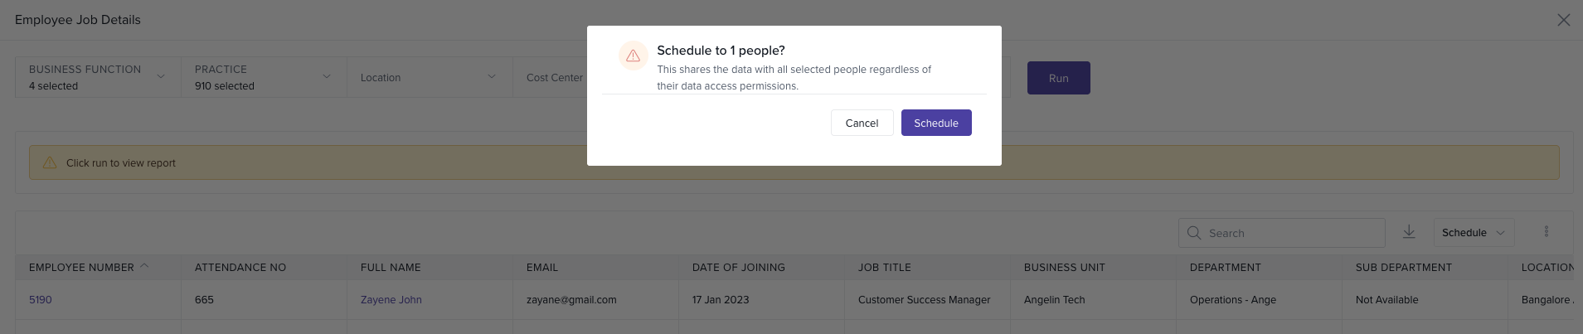This screenshot has height=334, width=1583.
Task: Open Zayene John's profile link
Action: [x=391, y=300]
